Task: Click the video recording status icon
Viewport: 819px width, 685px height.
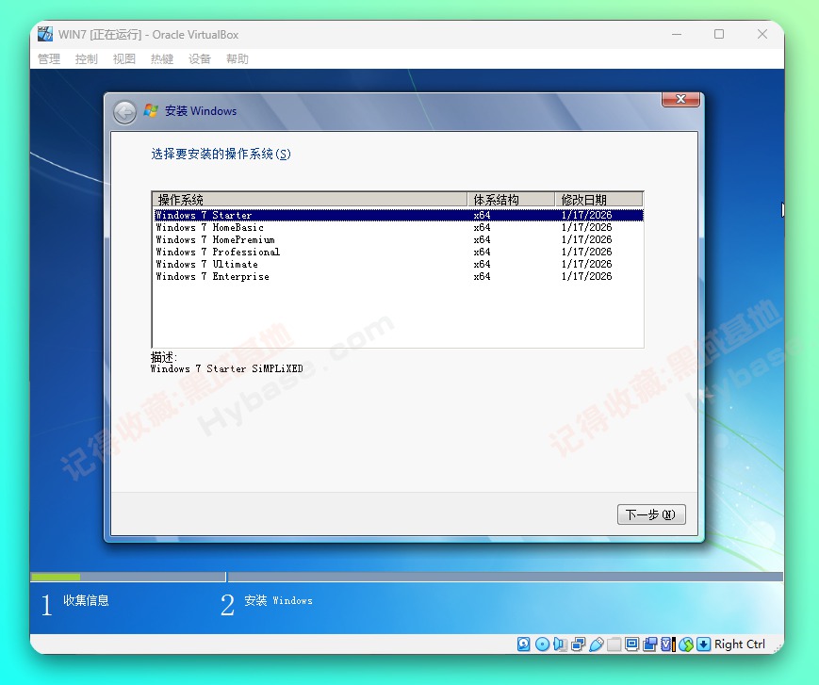Action: [x=649, y=644]
